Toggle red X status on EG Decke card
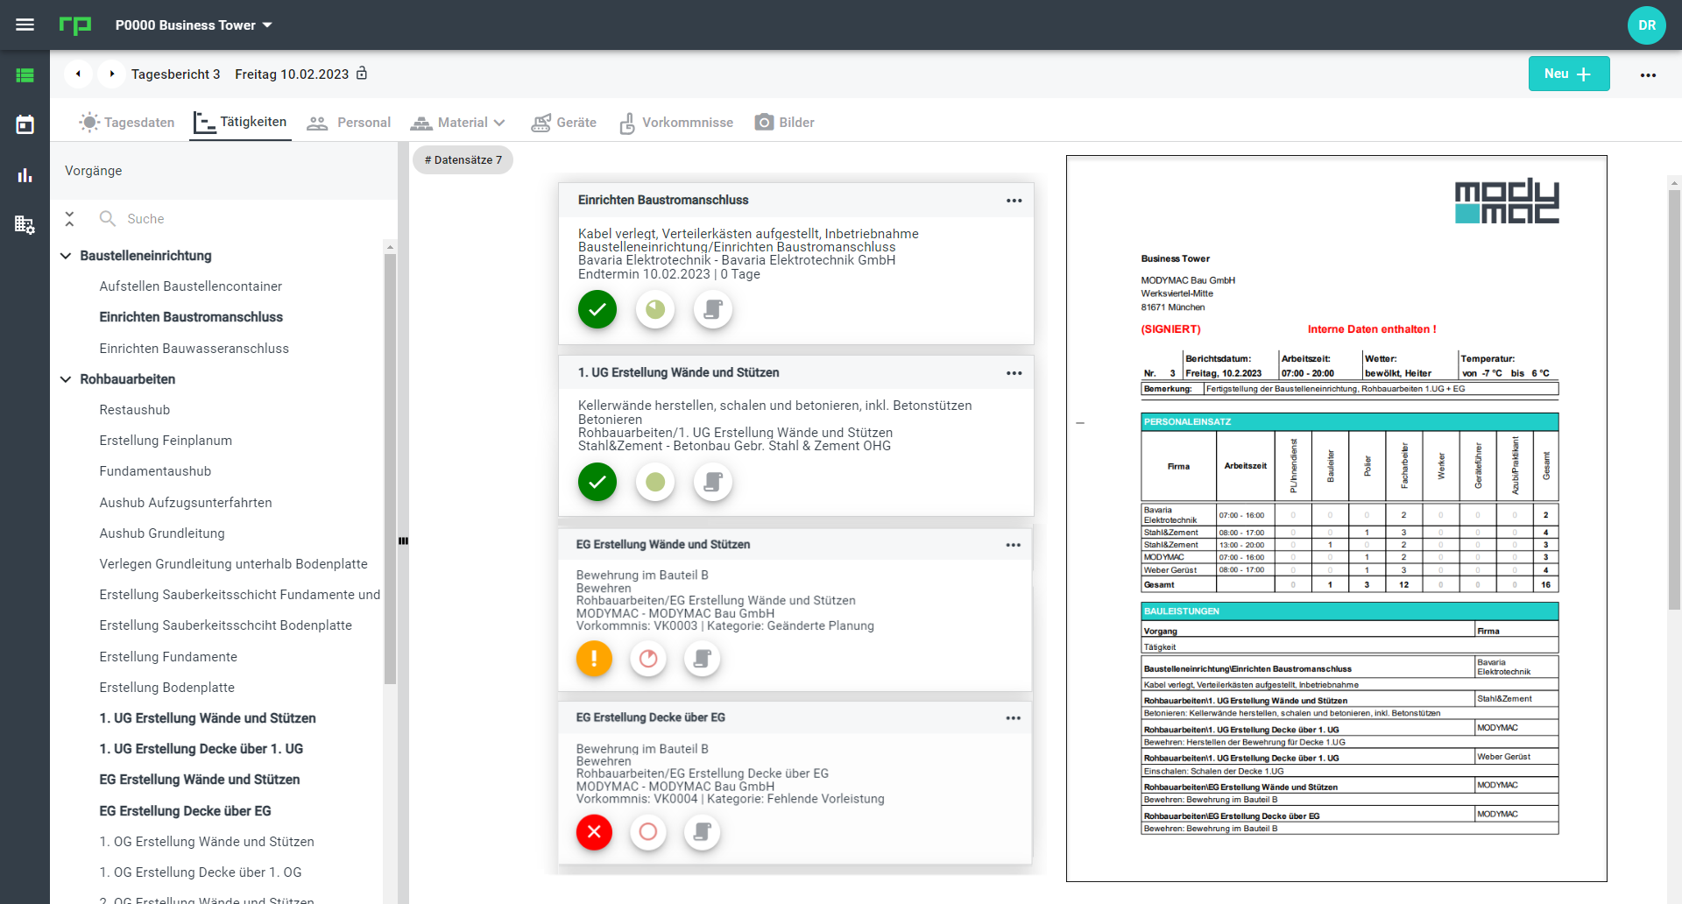The width and height of the screenshot is (1682, 904). pyautogui.click(x=594, y=831)
